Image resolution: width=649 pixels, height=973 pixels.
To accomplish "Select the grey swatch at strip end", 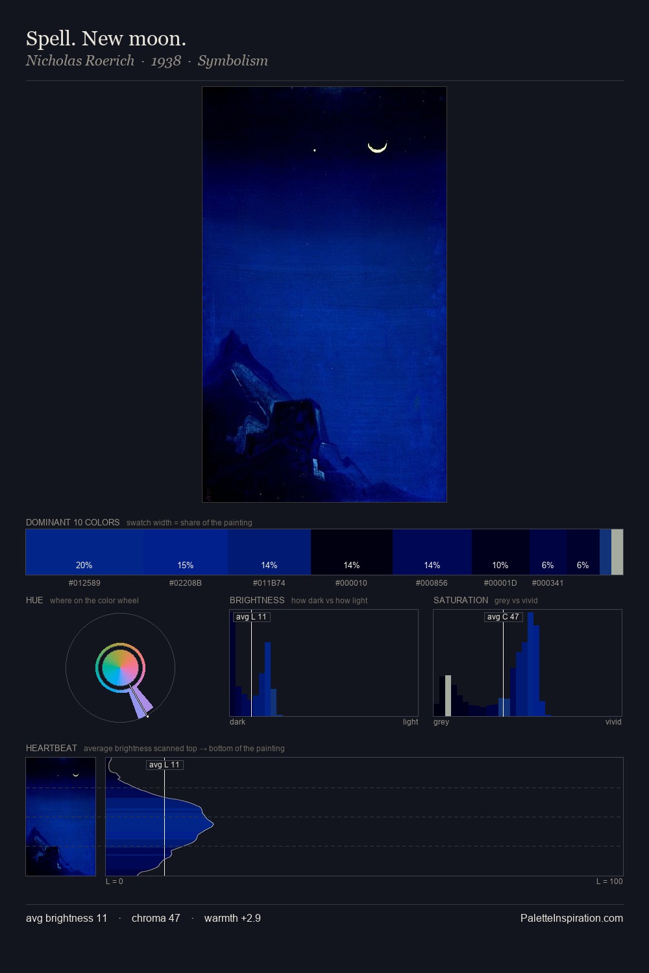I will (x=617, y=552).
